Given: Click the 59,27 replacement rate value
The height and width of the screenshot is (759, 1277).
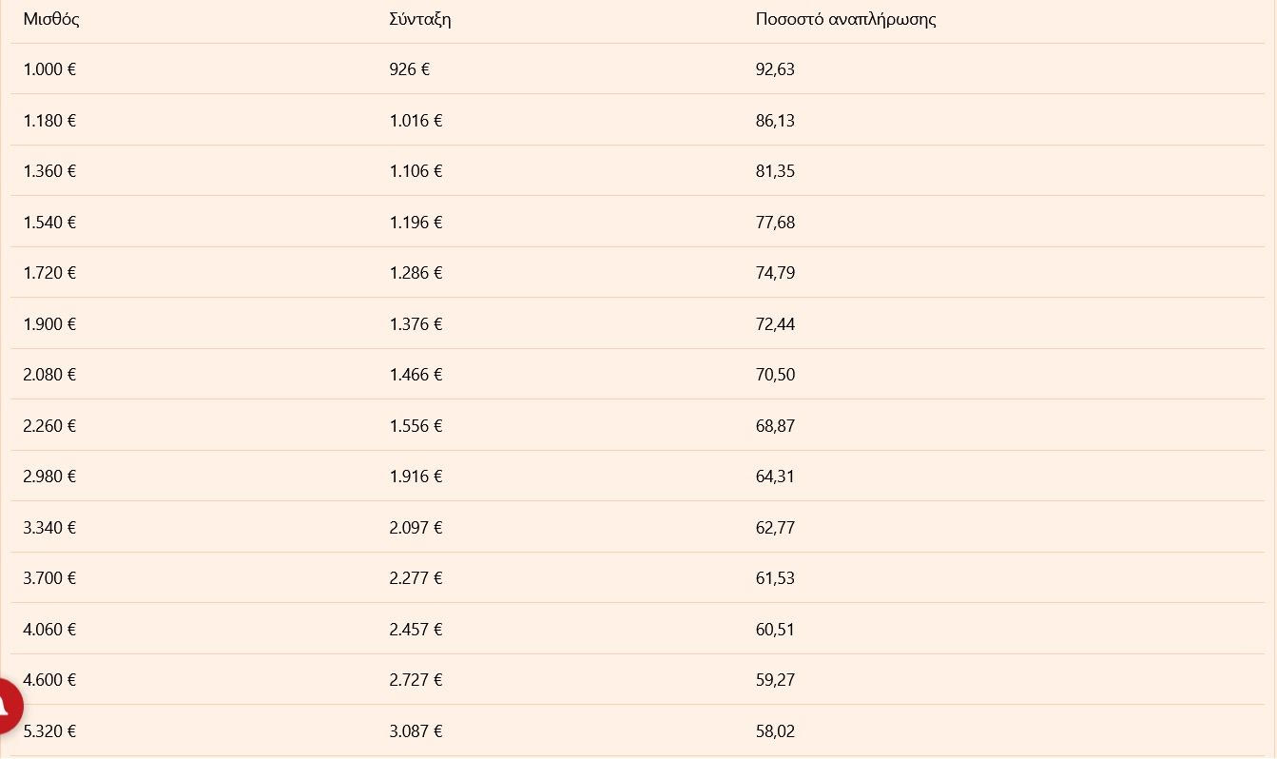Looking at the screenshot, I should 775,680.
